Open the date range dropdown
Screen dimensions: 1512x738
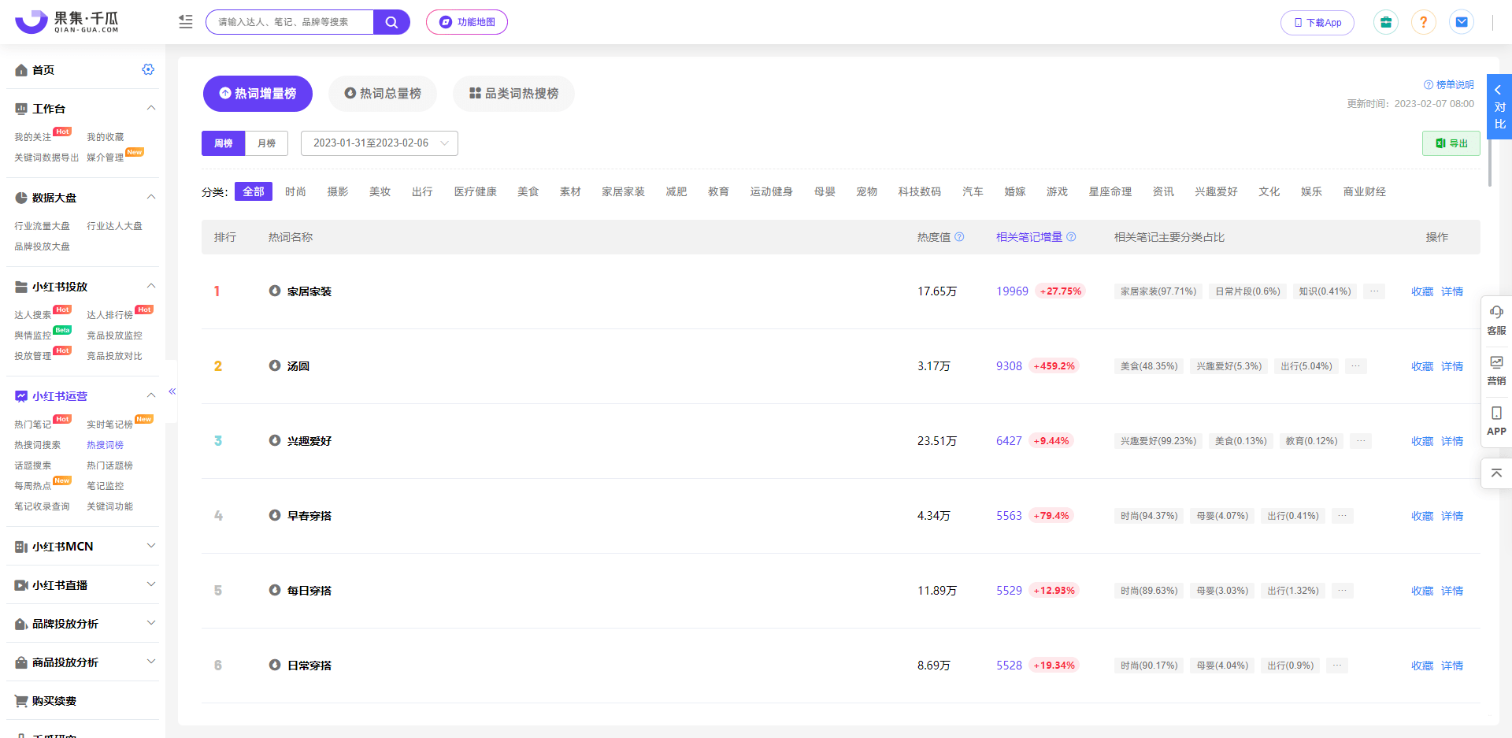coord(380,143)
